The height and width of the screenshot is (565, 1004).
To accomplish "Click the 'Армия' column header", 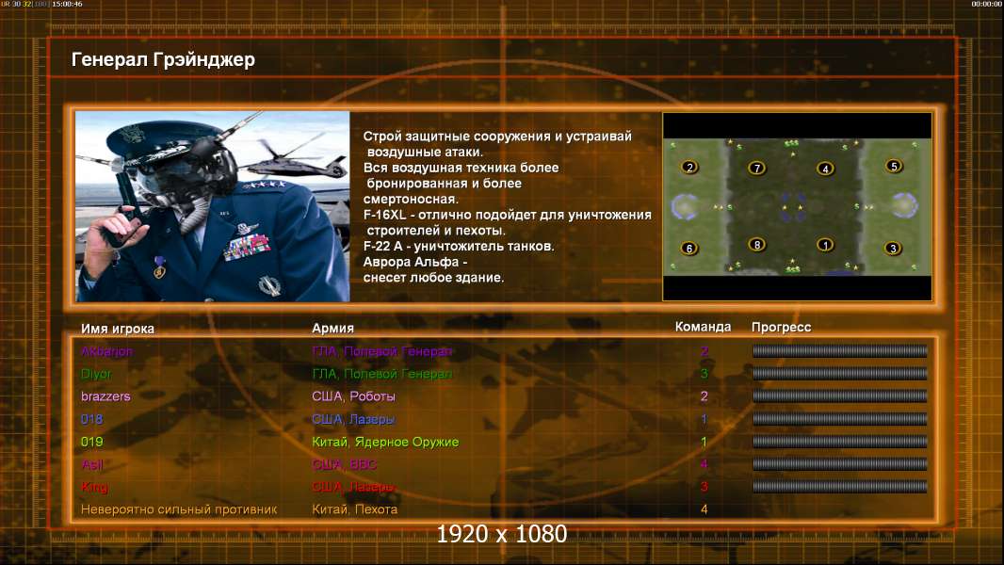I will 333,329.
